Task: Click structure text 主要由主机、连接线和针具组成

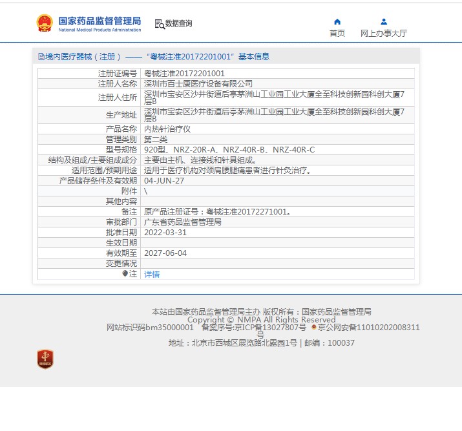Action: coord(200,160)
